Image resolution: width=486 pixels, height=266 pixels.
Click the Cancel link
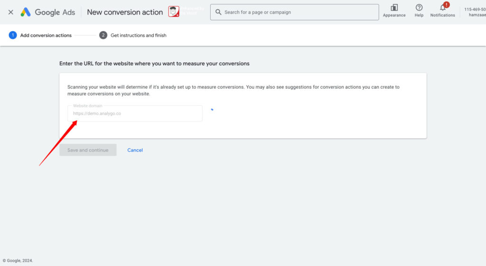pyautogui.click(x=135, y=150)
